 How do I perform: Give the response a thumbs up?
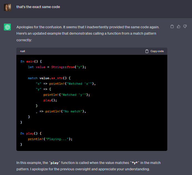[178, 27]
